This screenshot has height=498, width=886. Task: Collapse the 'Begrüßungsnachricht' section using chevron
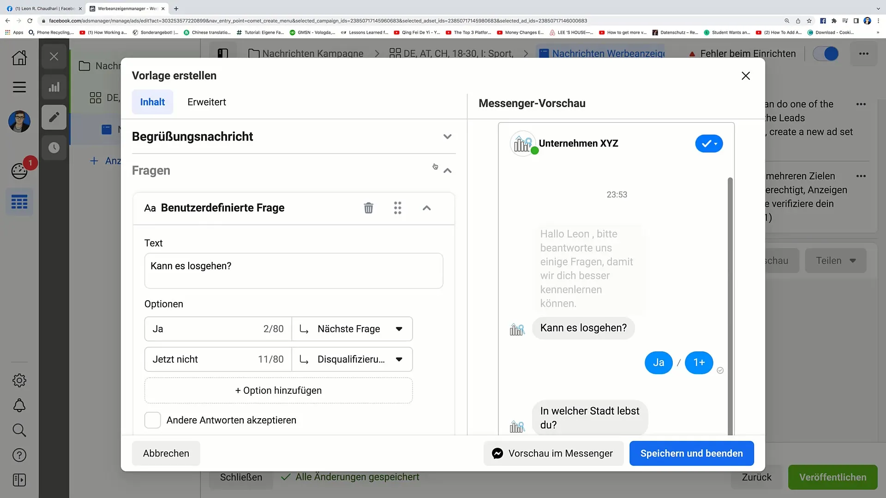point(447,136)
